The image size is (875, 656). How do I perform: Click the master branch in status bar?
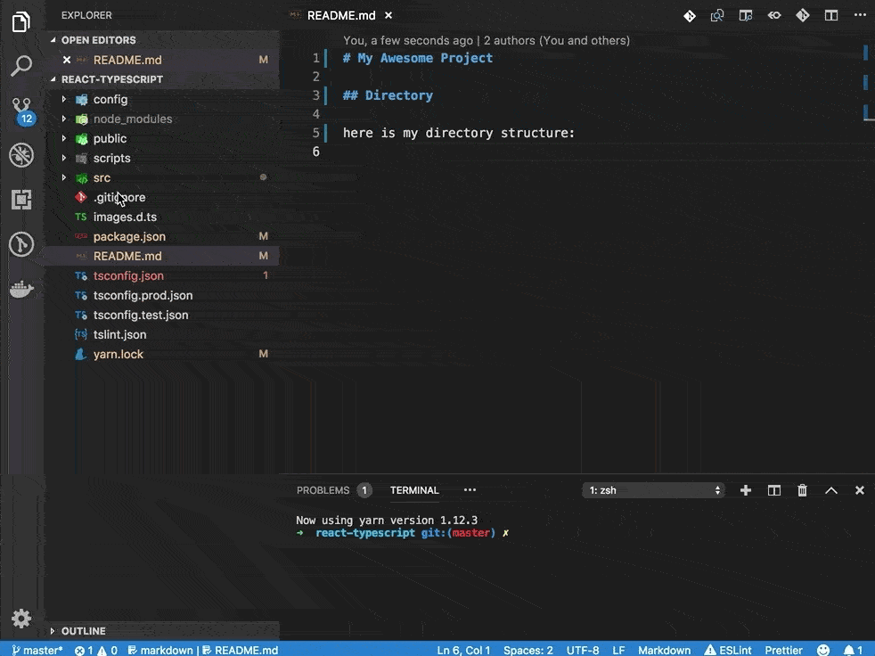point(37,650)
